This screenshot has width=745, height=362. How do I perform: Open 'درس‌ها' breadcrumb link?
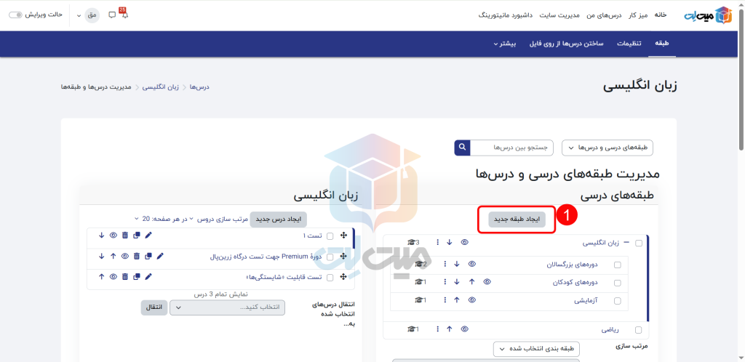coord(199,87)
